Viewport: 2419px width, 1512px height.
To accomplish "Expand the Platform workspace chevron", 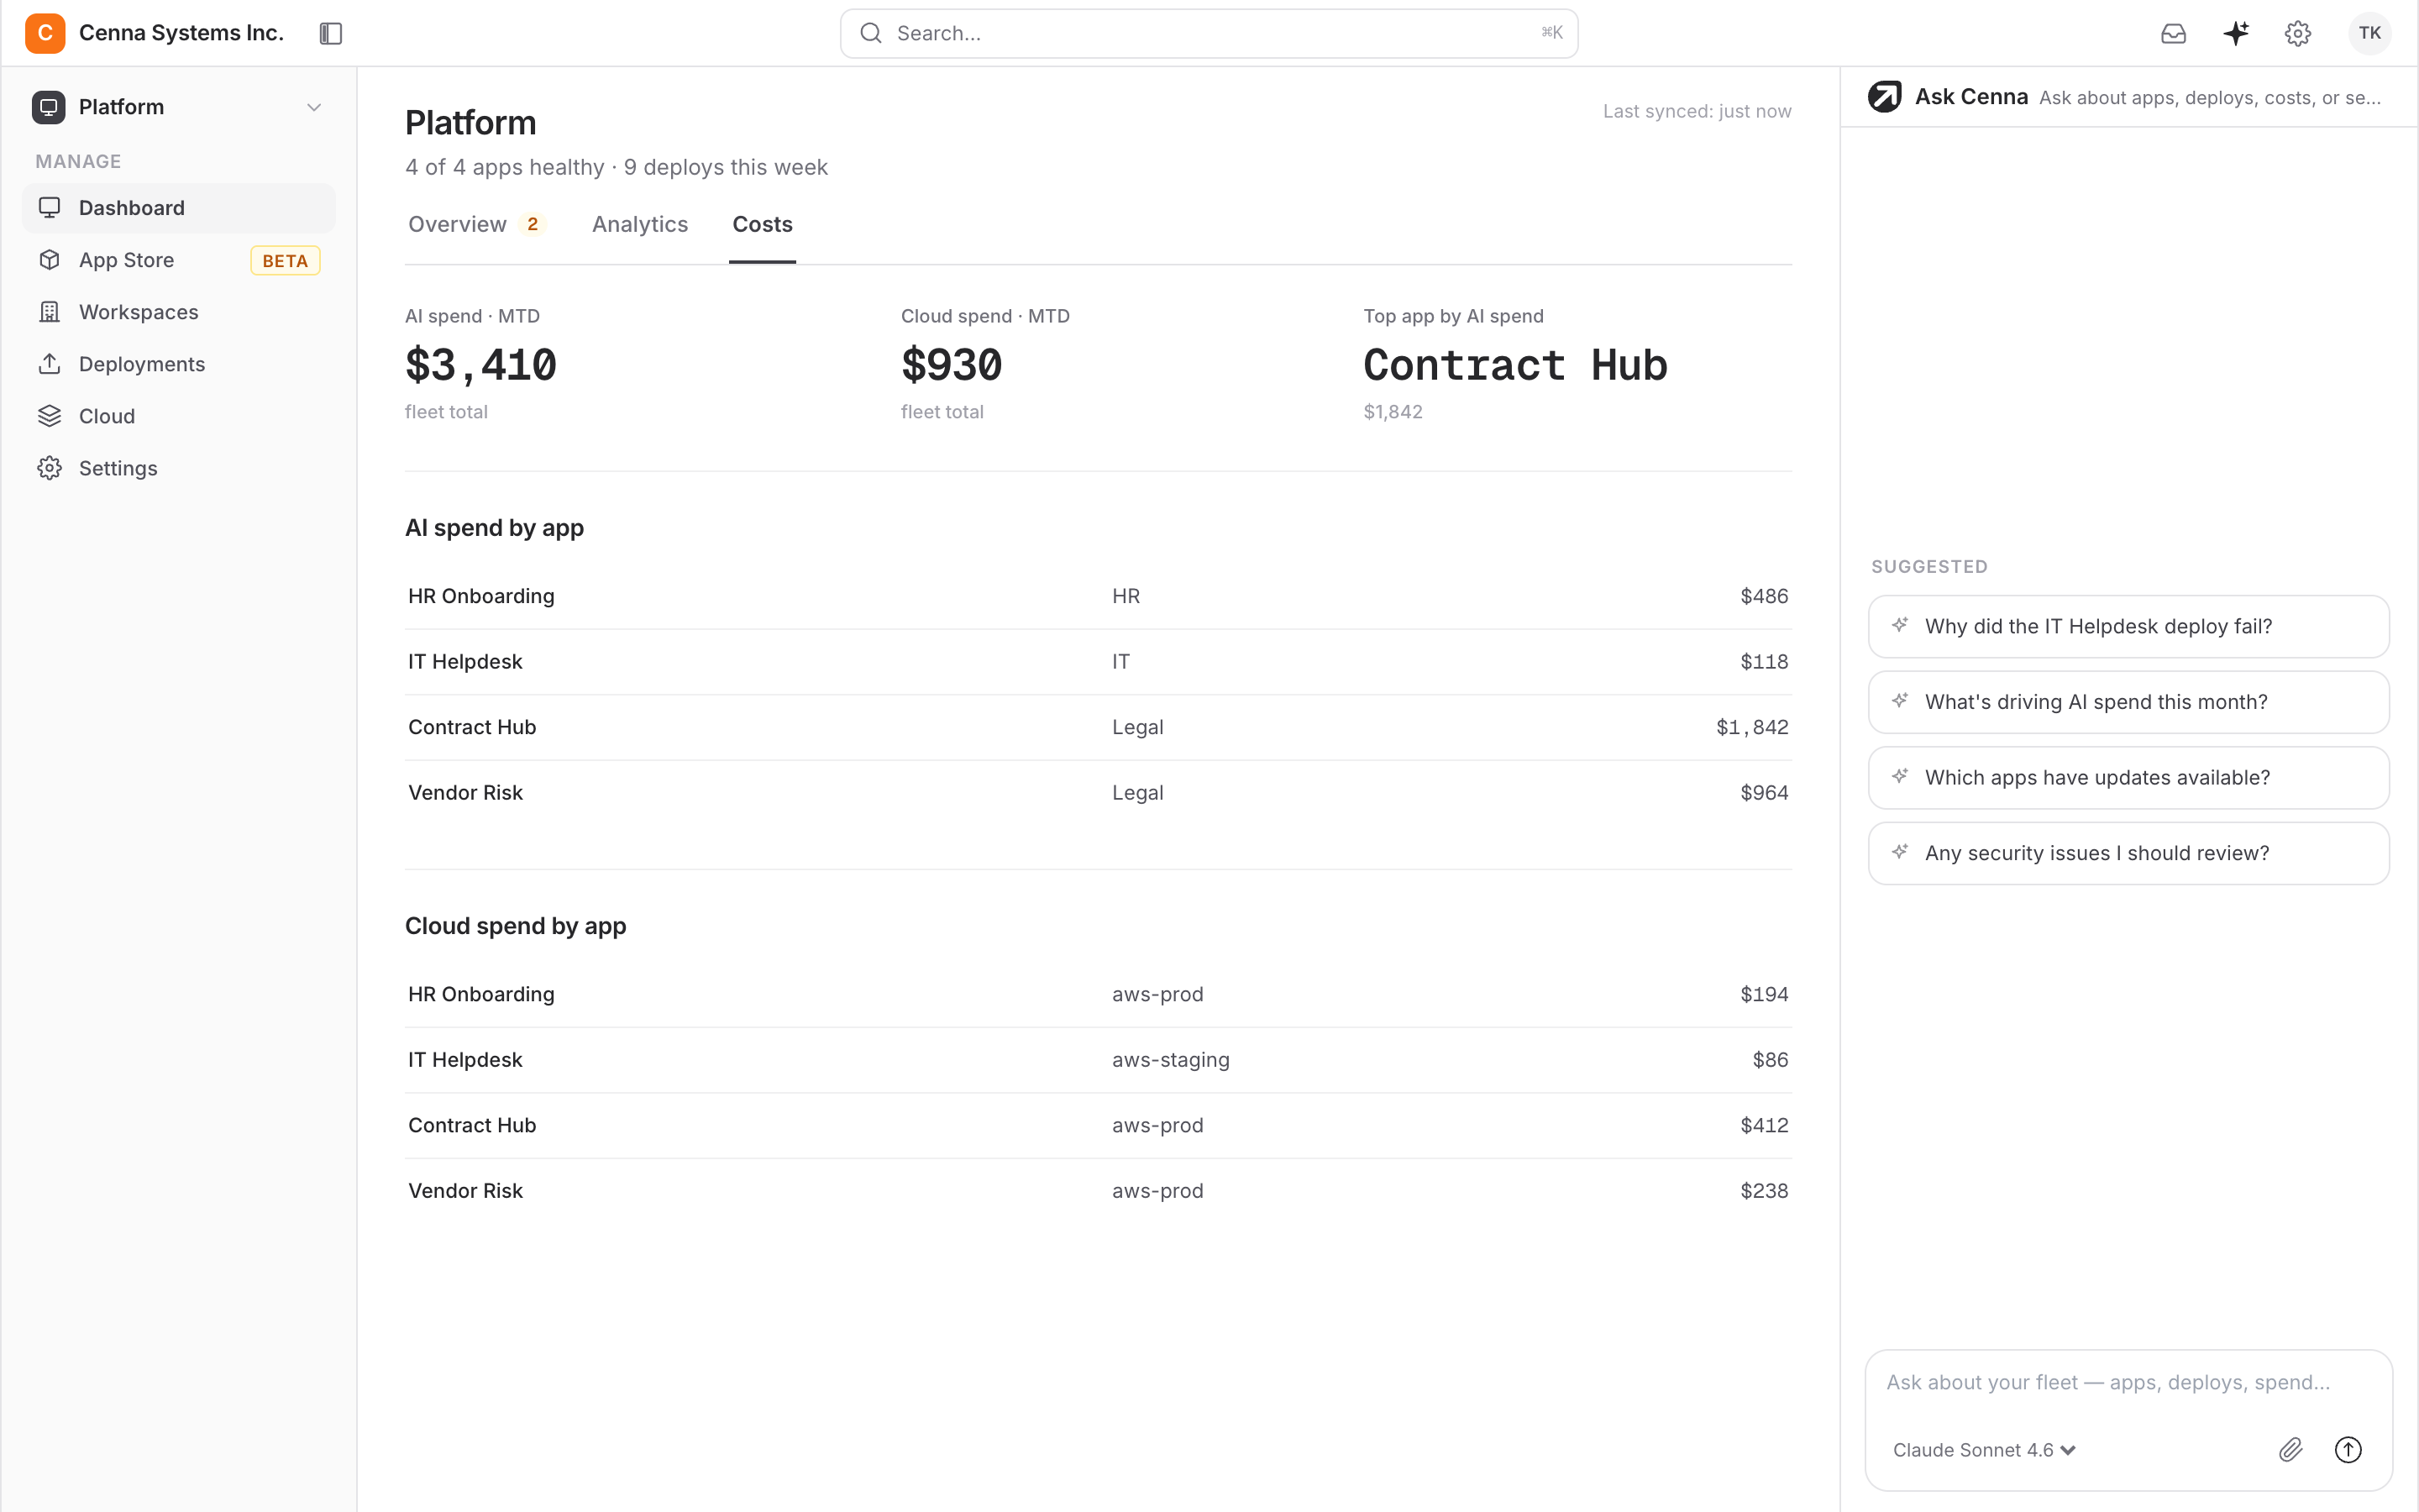I will (314, 107).
